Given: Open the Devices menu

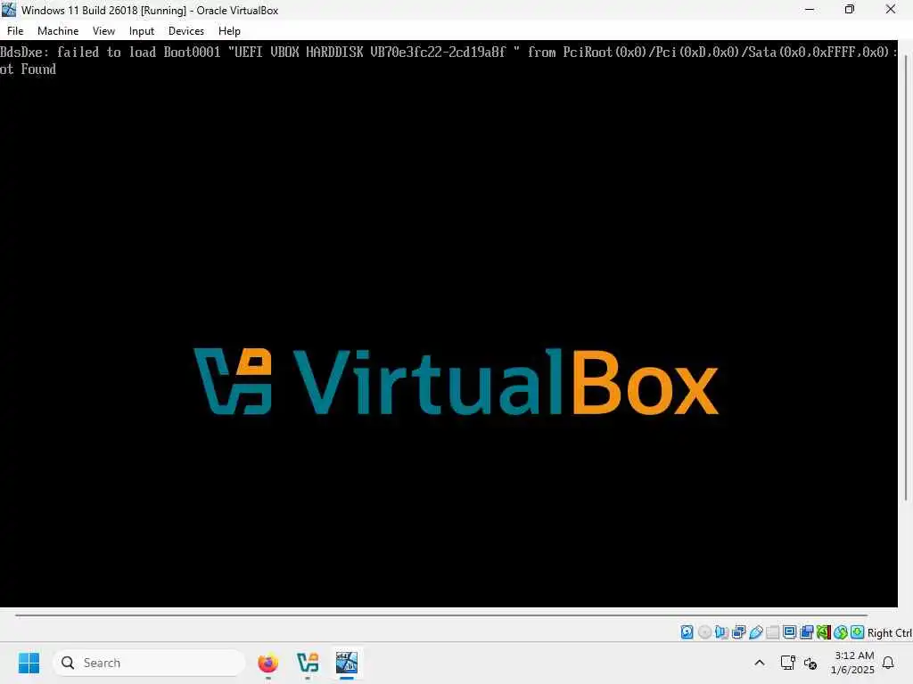Looking at the screenshot, I should tap(185, 31).
